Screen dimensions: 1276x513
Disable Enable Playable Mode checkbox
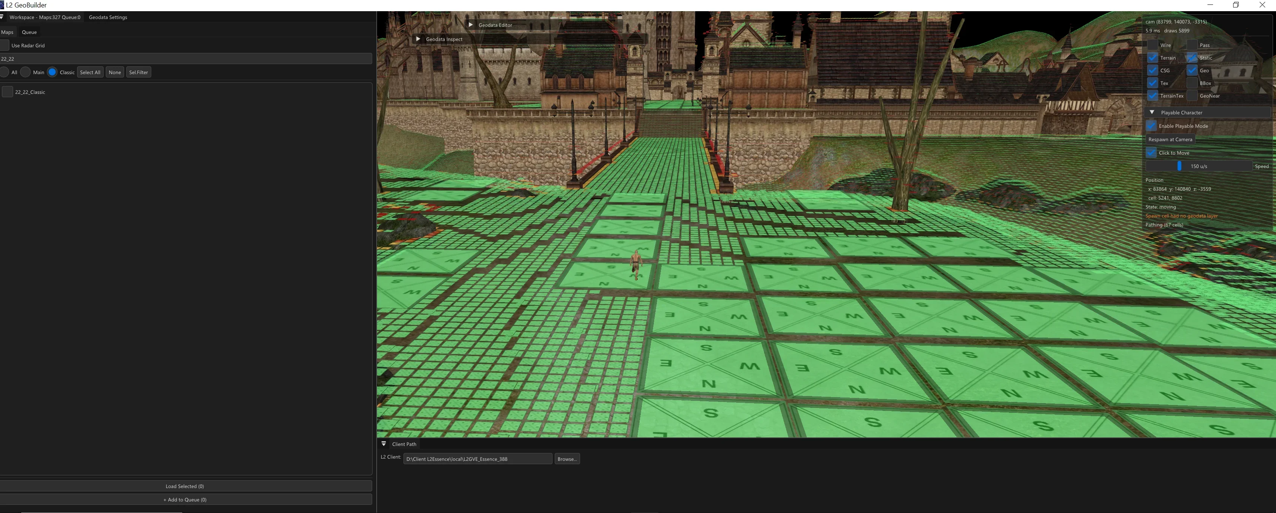point(1151,126)
